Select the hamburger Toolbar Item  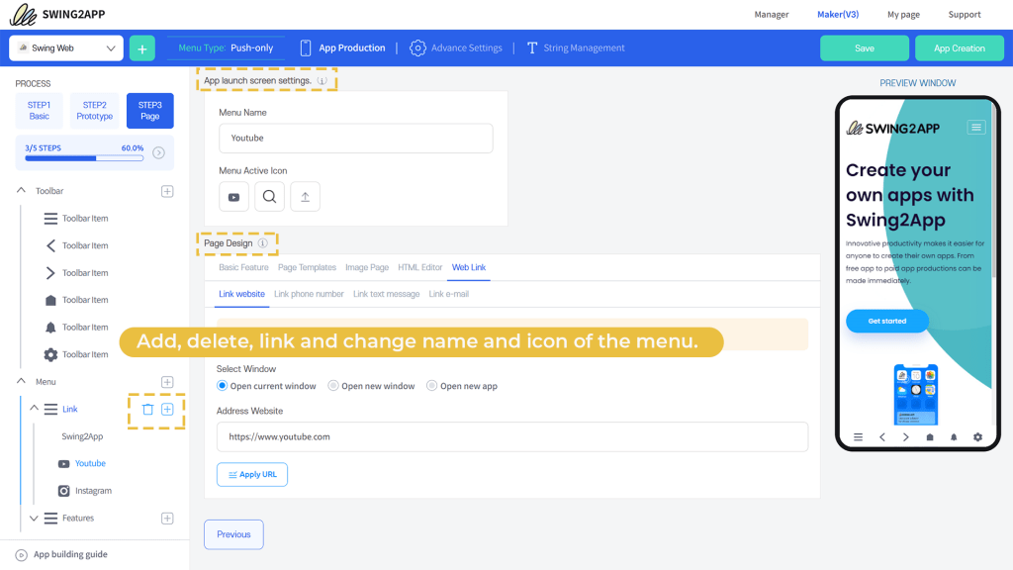coord(76,219)
